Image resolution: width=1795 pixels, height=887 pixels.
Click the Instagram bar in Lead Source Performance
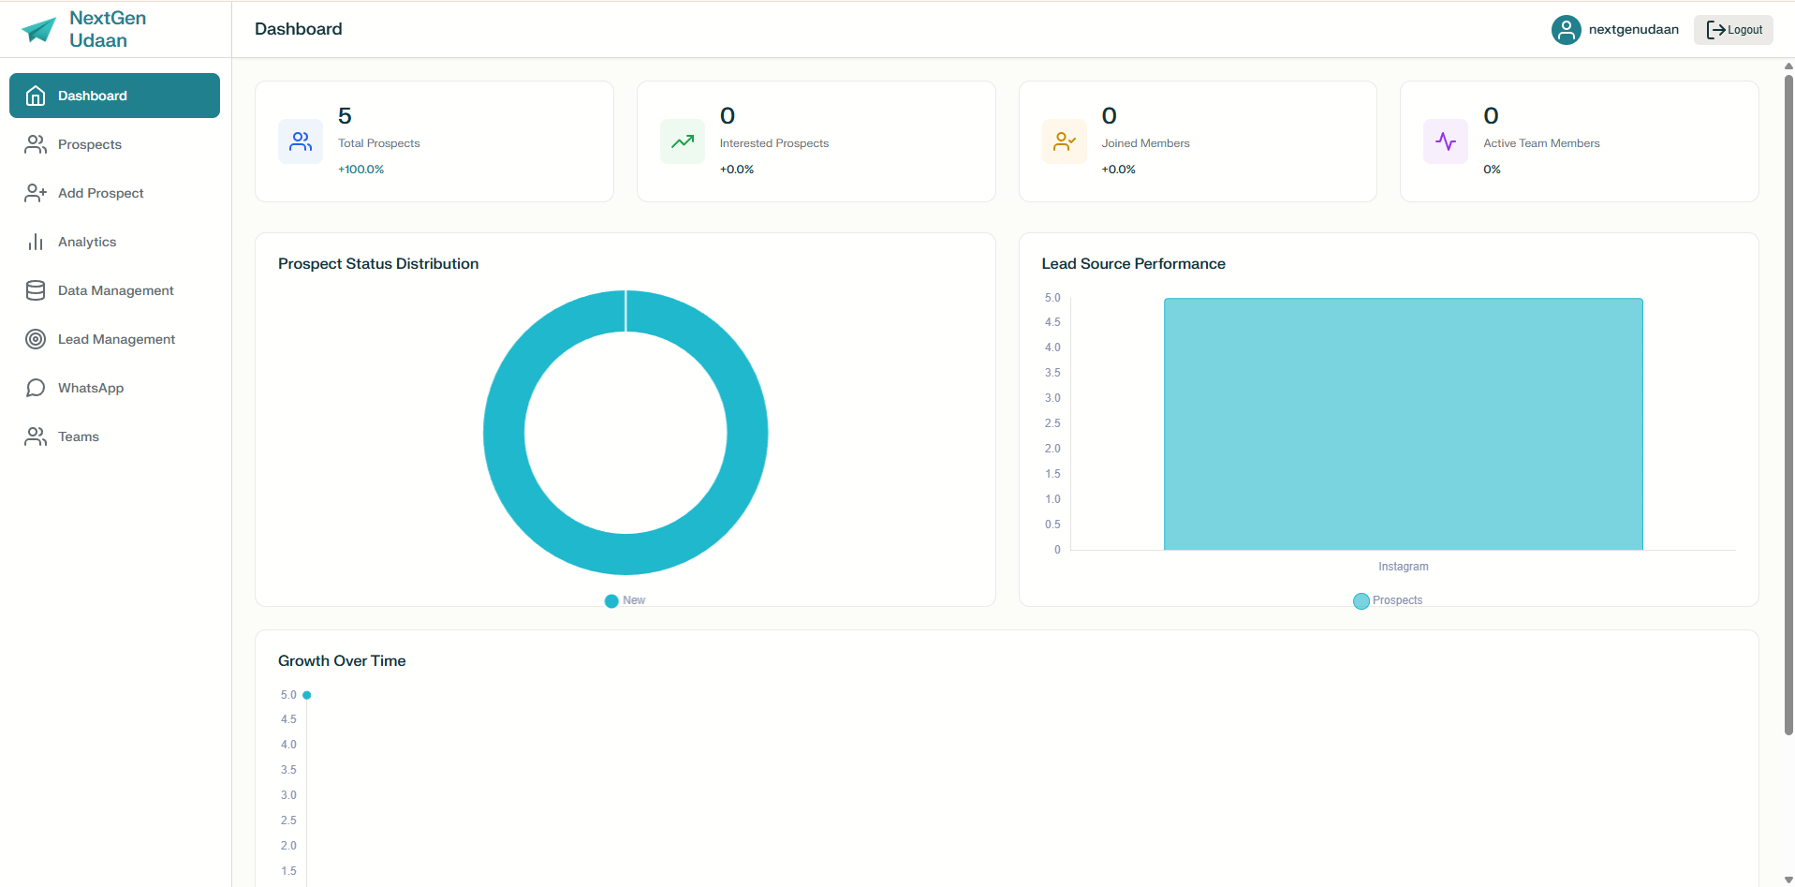[1403, 423]
